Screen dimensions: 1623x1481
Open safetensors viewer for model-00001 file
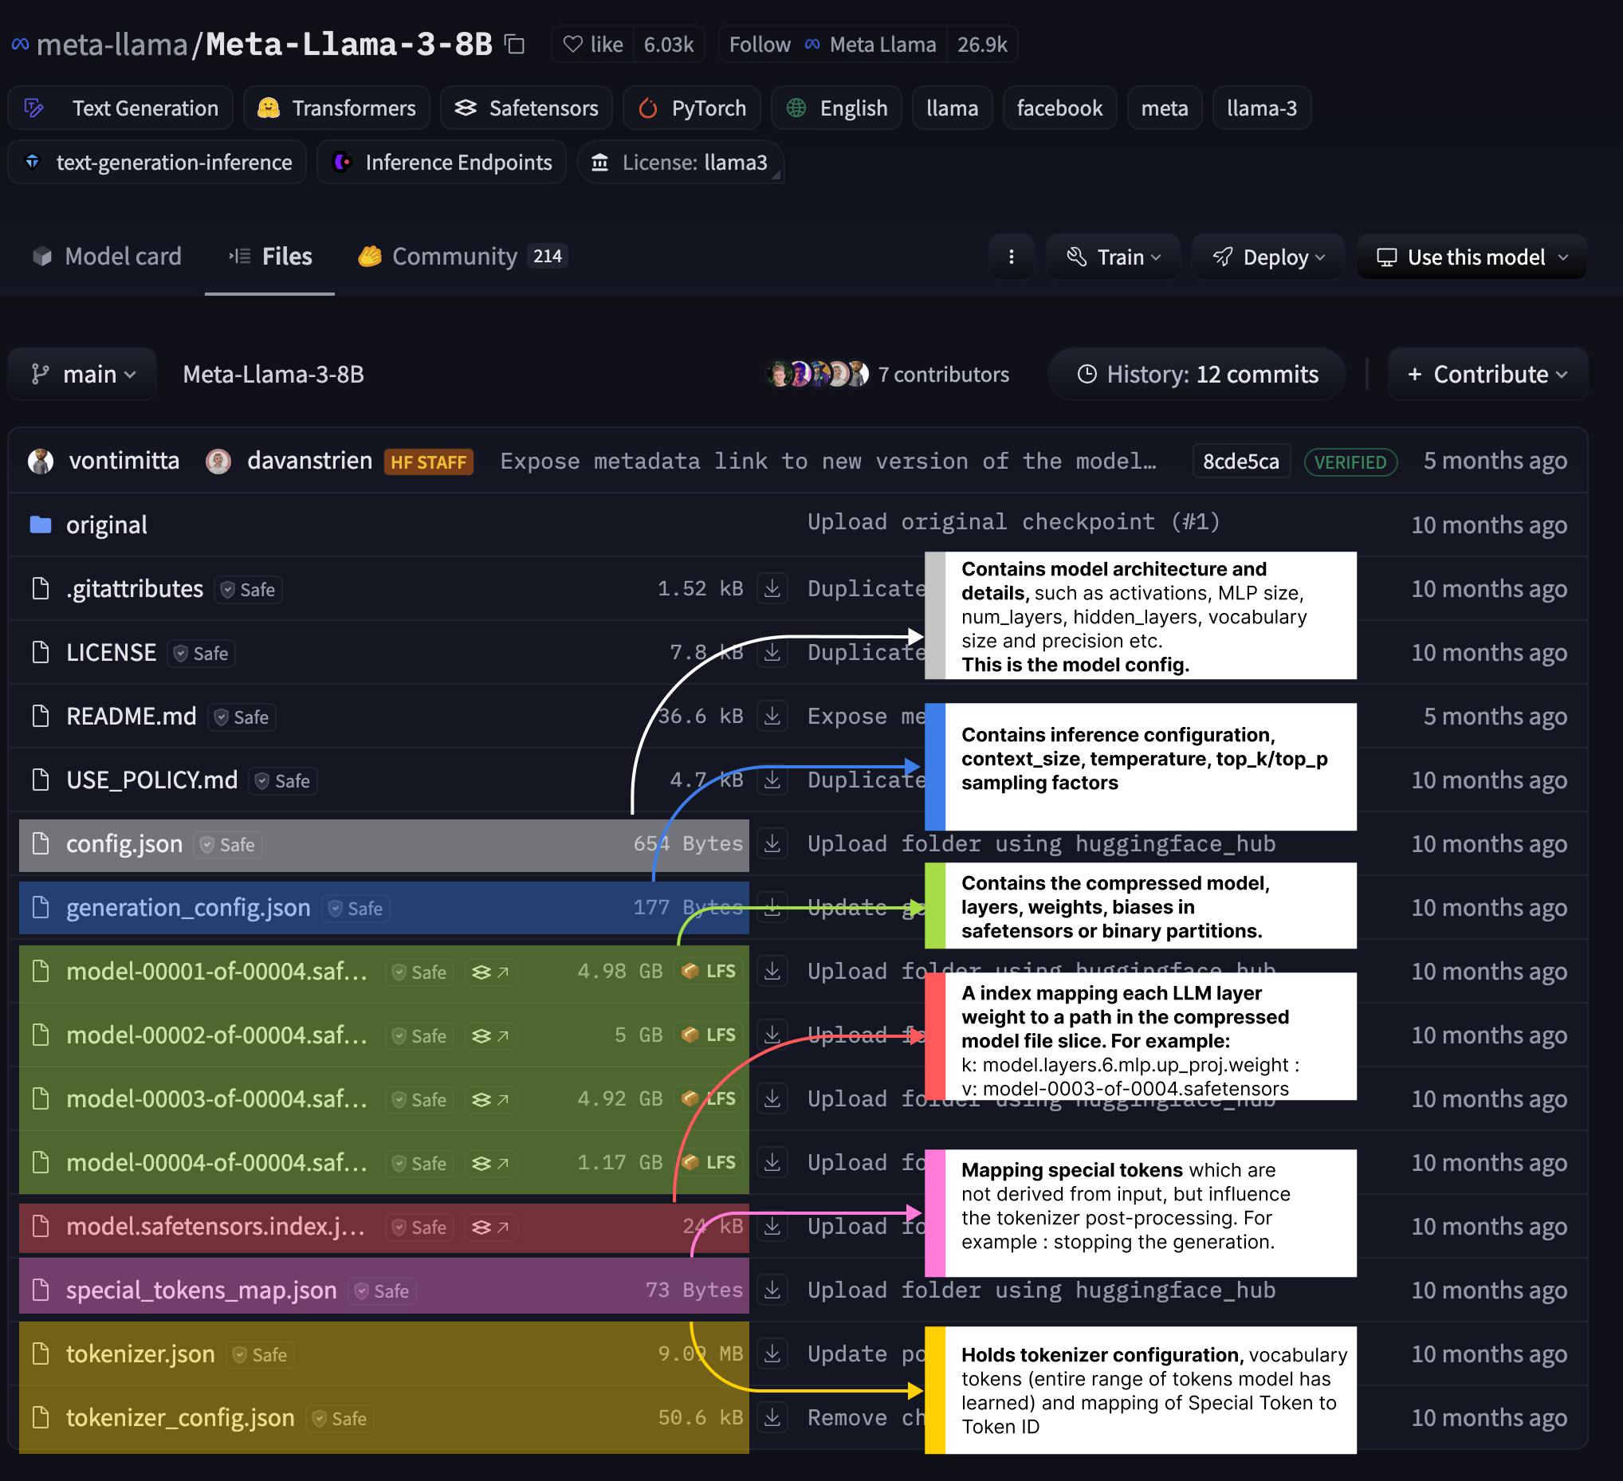[x=490, y=972]
